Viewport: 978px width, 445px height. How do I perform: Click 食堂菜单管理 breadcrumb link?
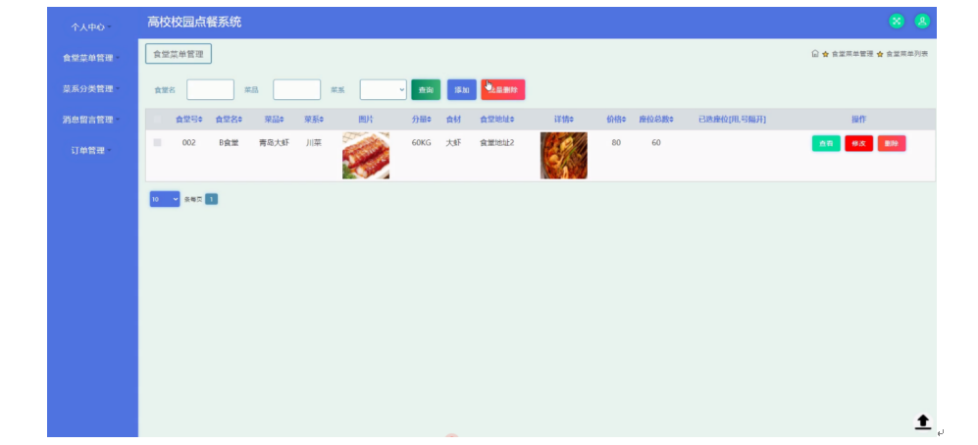click(852, 54)
